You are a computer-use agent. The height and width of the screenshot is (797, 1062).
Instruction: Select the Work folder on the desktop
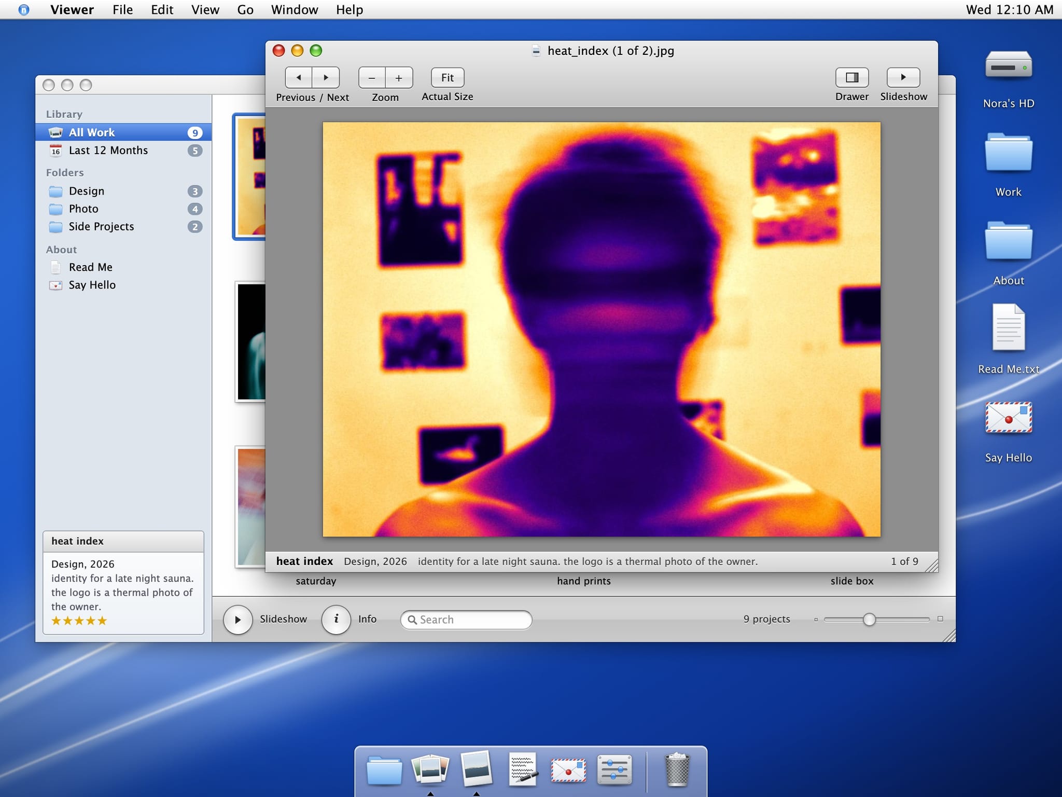[1009, 153]
